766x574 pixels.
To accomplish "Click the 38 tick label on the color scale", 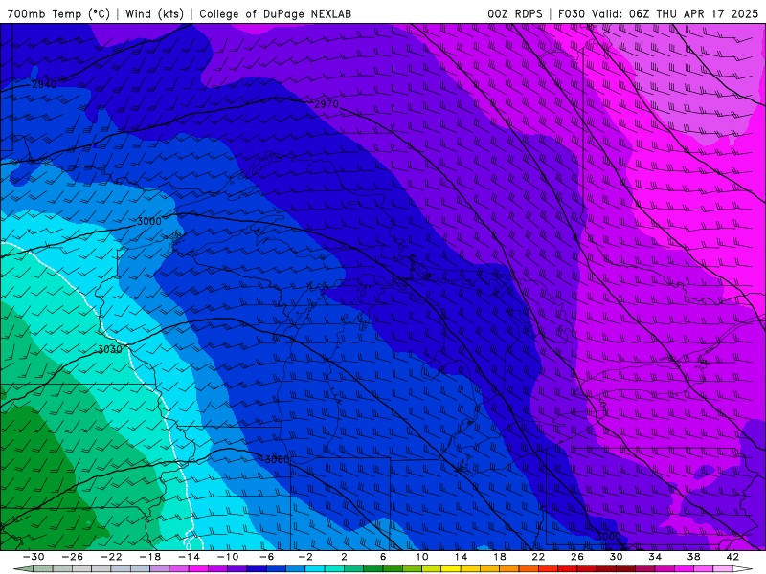I will click(693, 557).
